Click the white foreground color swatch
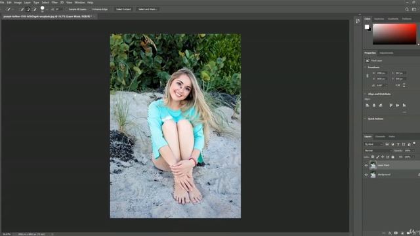This screenshot has height=236, width=420. (x=367, y=27)
